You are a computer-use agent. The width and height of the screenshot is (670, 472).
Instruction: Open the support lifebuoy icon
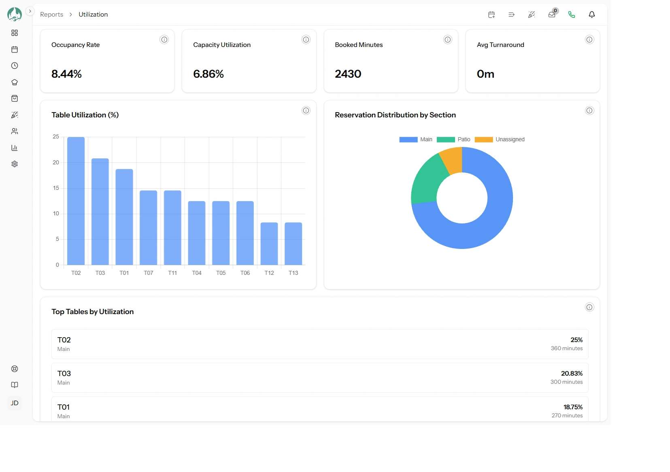pyautogui.click(x=15, y=369)
